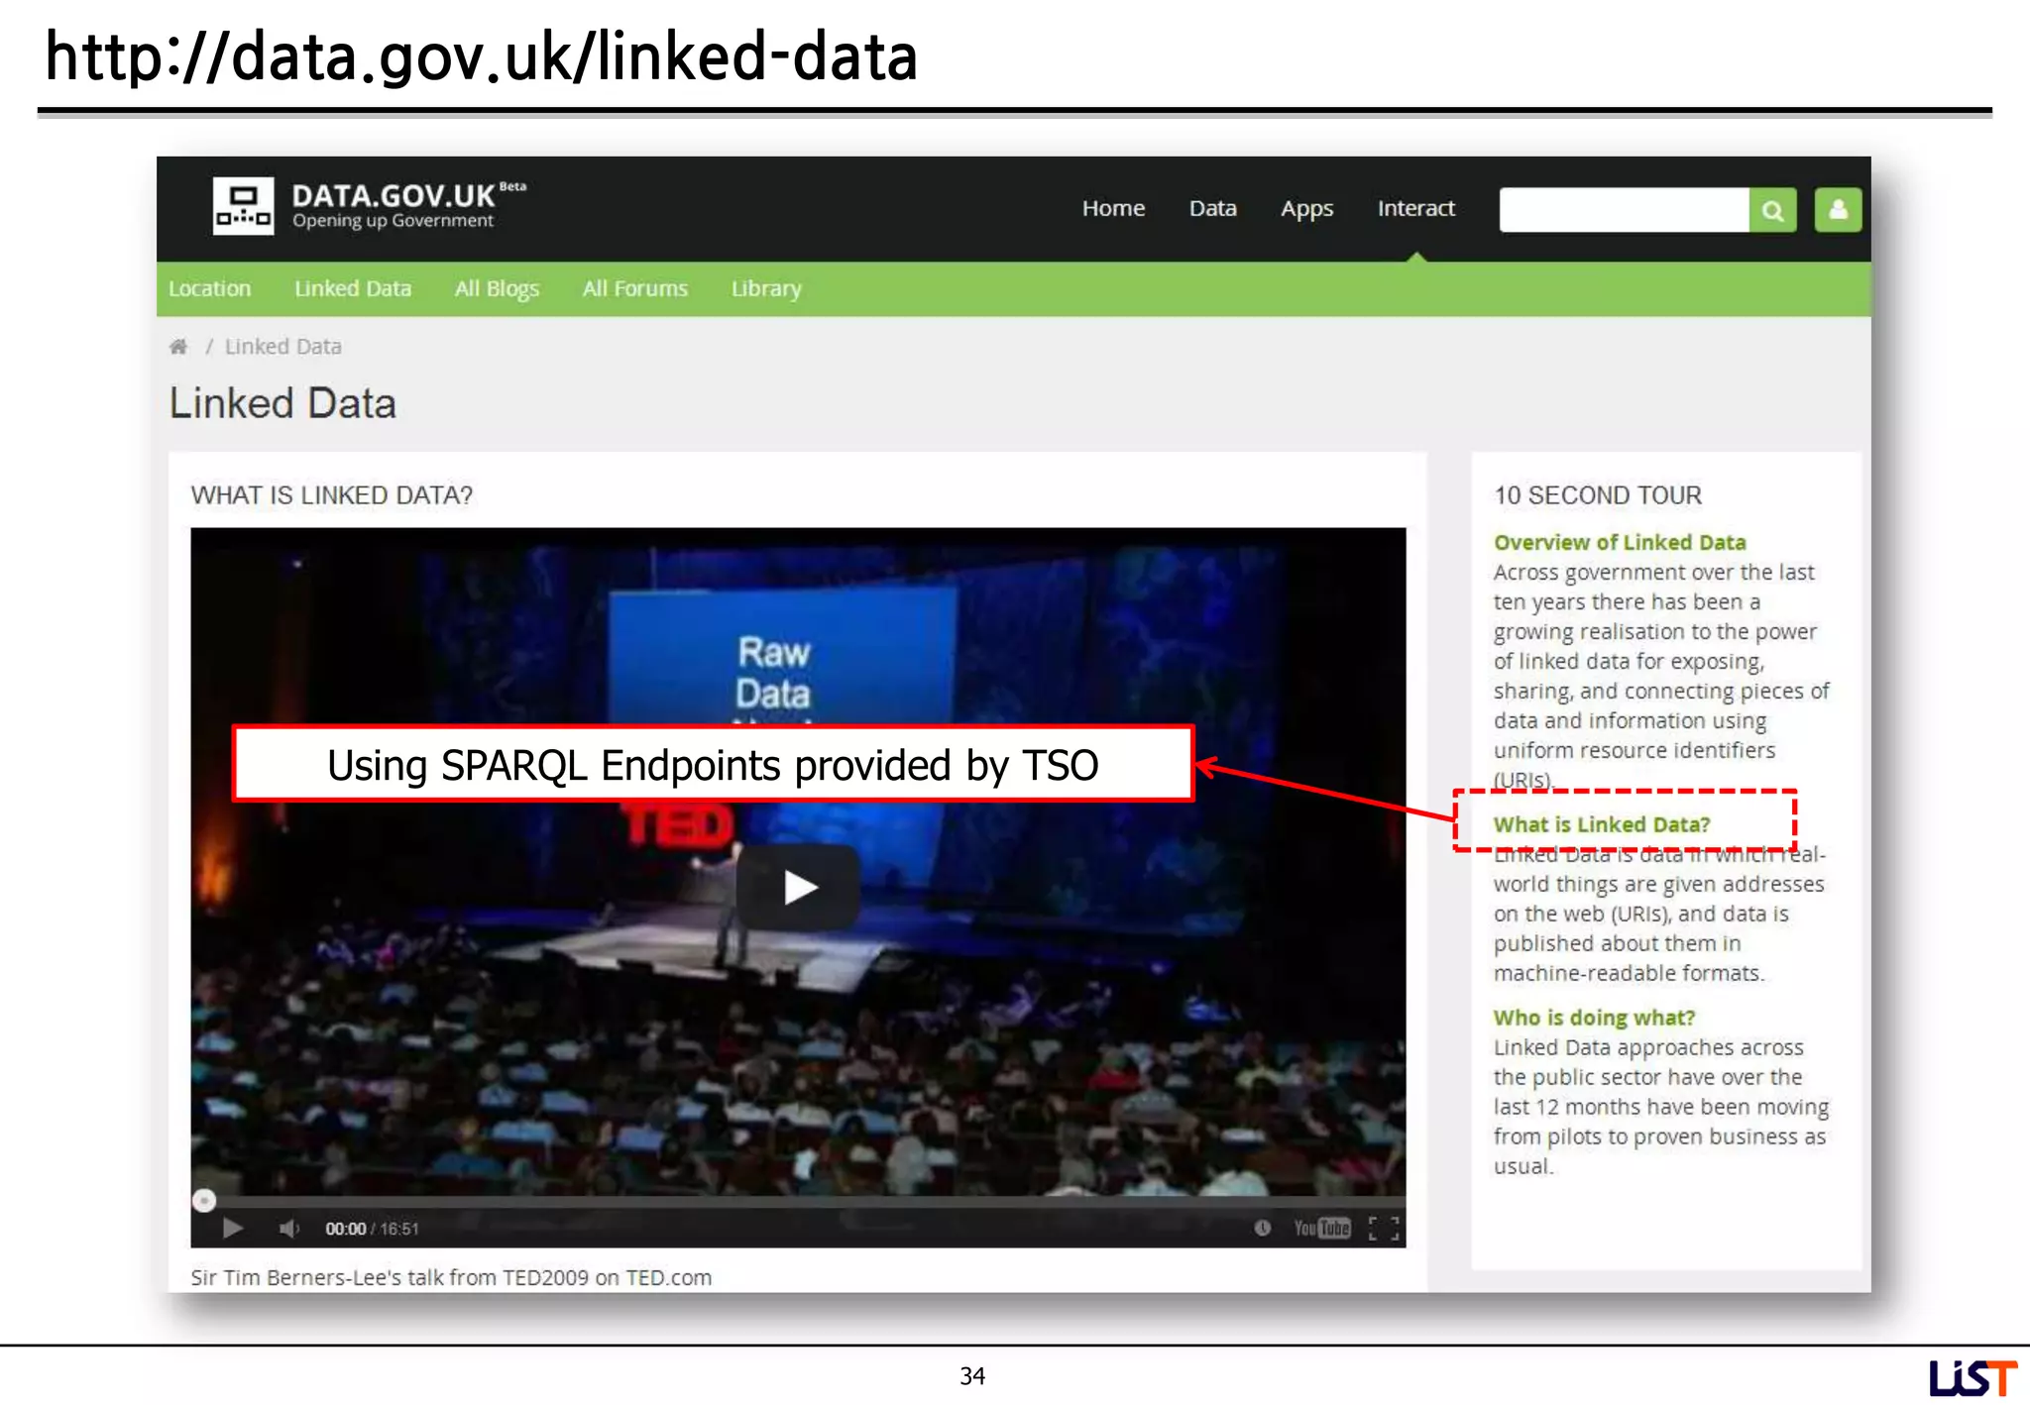2030x1405 pixels.
Task: Click the Overview of Linked Data link
Action: (x=1619, y=543)
